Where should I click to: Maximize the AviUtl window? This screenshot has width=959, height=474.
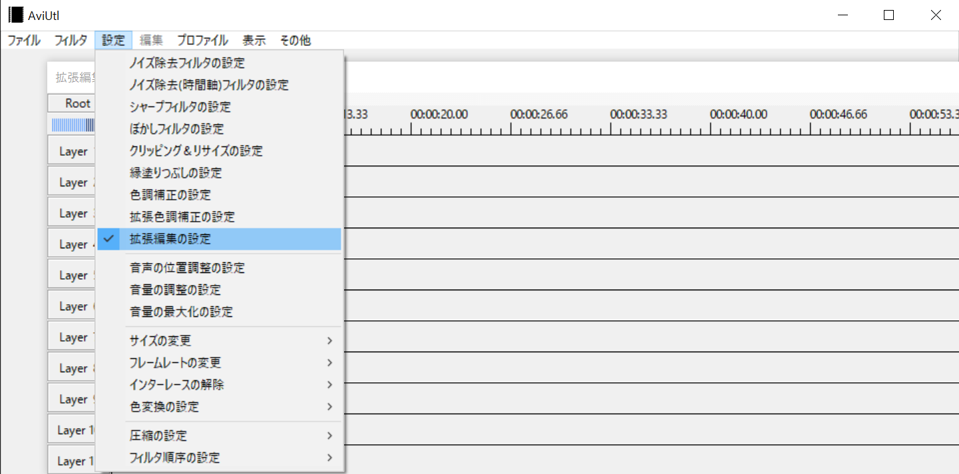pyautogui.click(x=888, y=15)
